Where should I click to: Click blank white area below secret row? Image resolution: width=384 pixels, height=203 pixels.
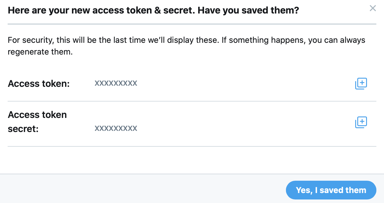[x=192, y=160]
